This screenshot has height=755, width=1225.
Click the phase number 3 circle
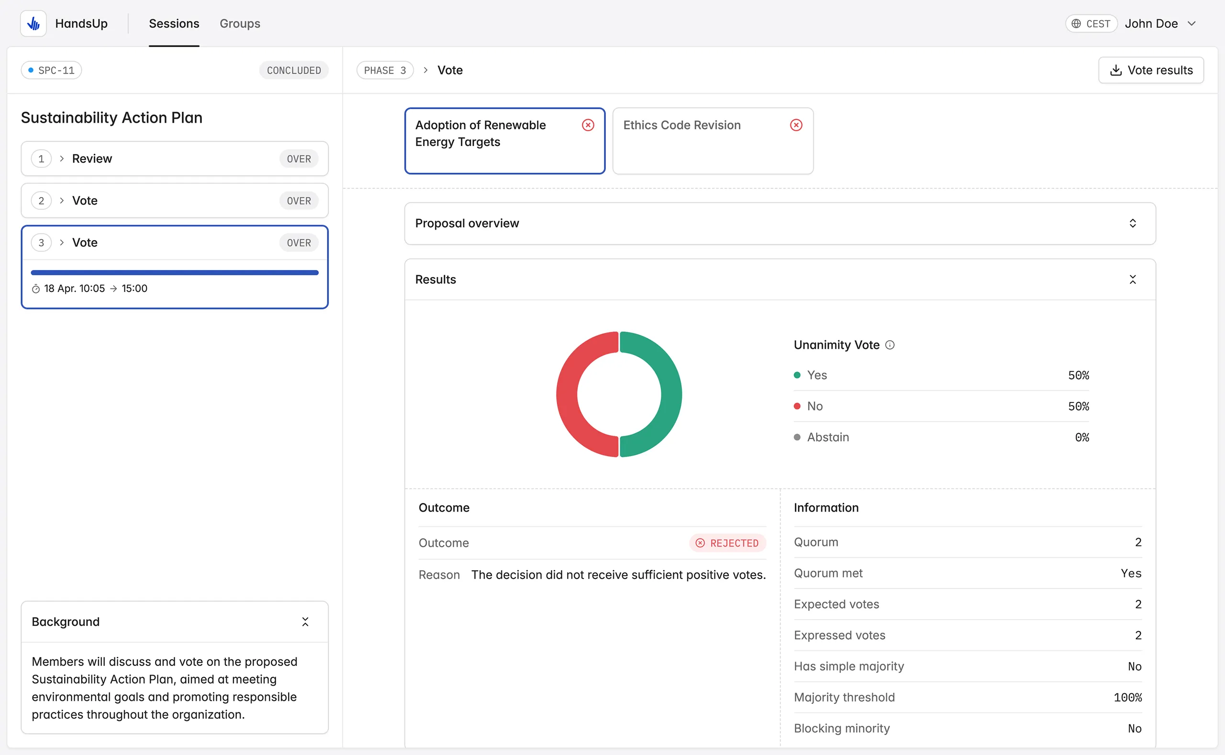42,243
